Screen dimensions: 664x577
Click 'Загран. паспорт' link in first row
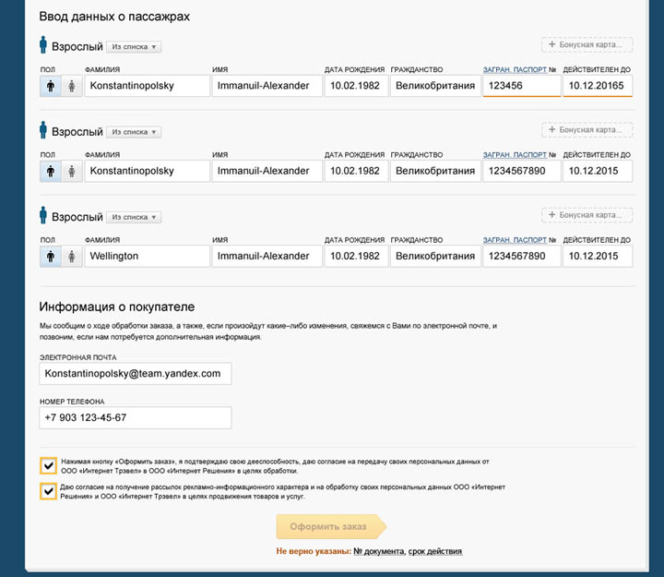point(515,69)
